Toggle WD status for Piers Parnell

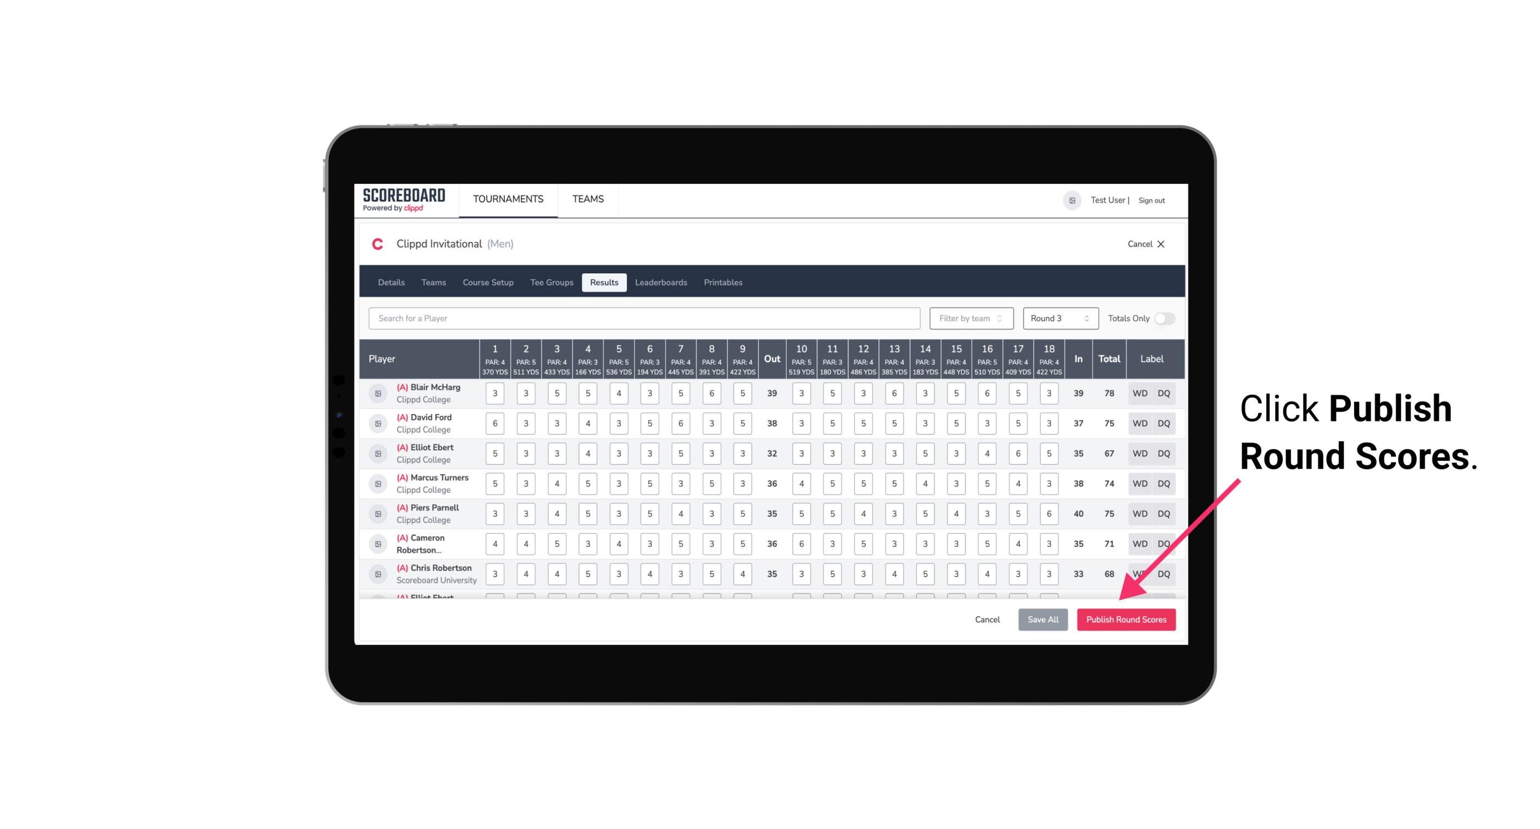tap(1140, 514)
